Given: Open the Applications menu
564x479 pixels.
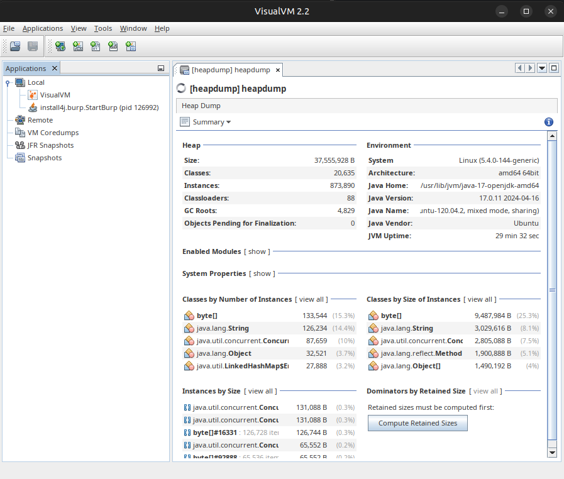Looking at the screenshot, I should [43, 28].
